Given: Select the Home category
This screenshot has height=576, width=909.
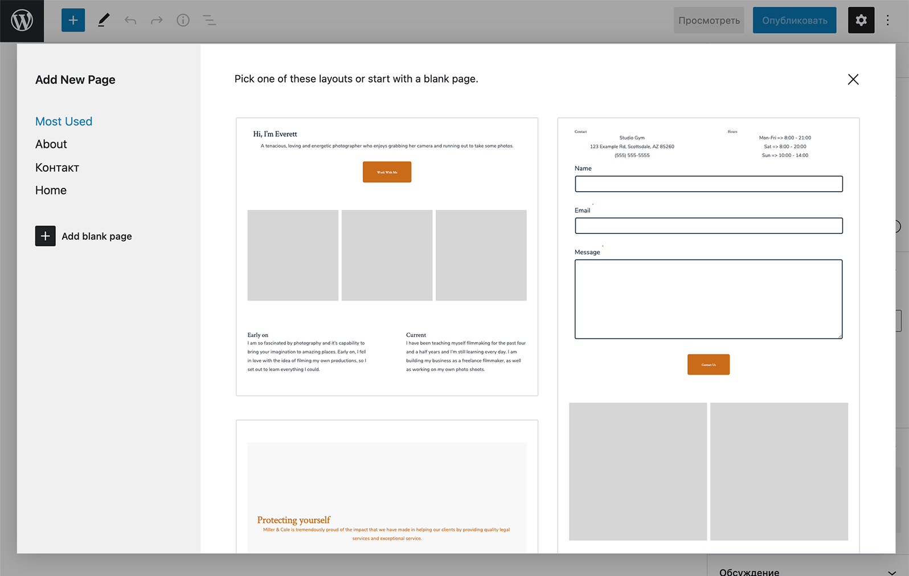Looking at the screenshot, I should pyautogui.click(x=51, y=190).
